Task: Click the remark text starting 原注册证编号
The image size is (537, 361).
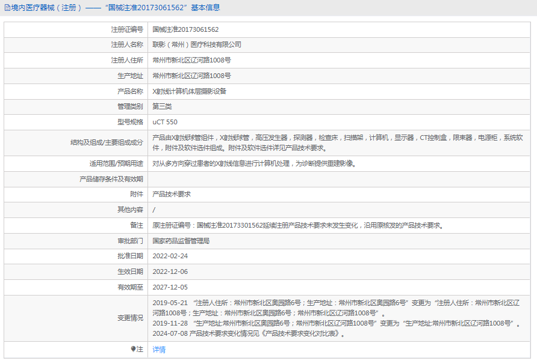Action: click(298, 226)
